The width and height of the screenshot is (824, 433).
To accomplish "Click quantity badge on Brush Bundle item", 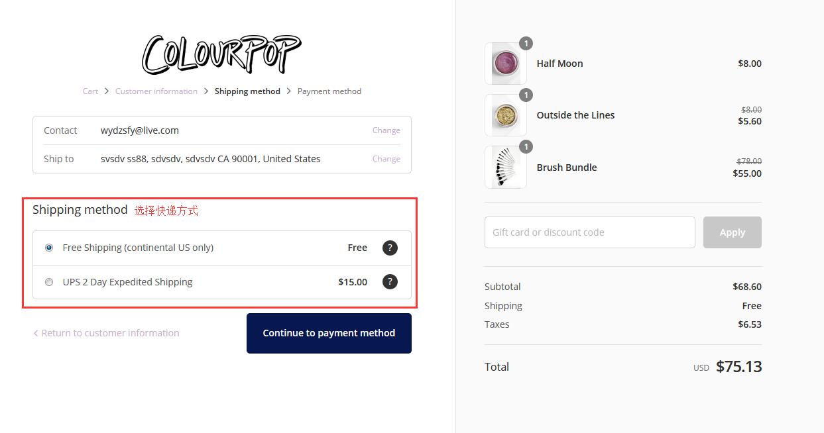I will pyautogui.click(x=526, y=147).
